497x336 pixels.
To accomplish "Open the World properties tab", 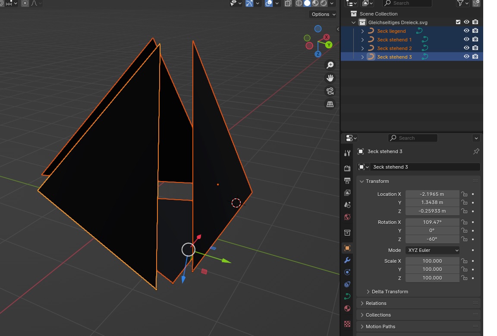I will tap(347, 217).
